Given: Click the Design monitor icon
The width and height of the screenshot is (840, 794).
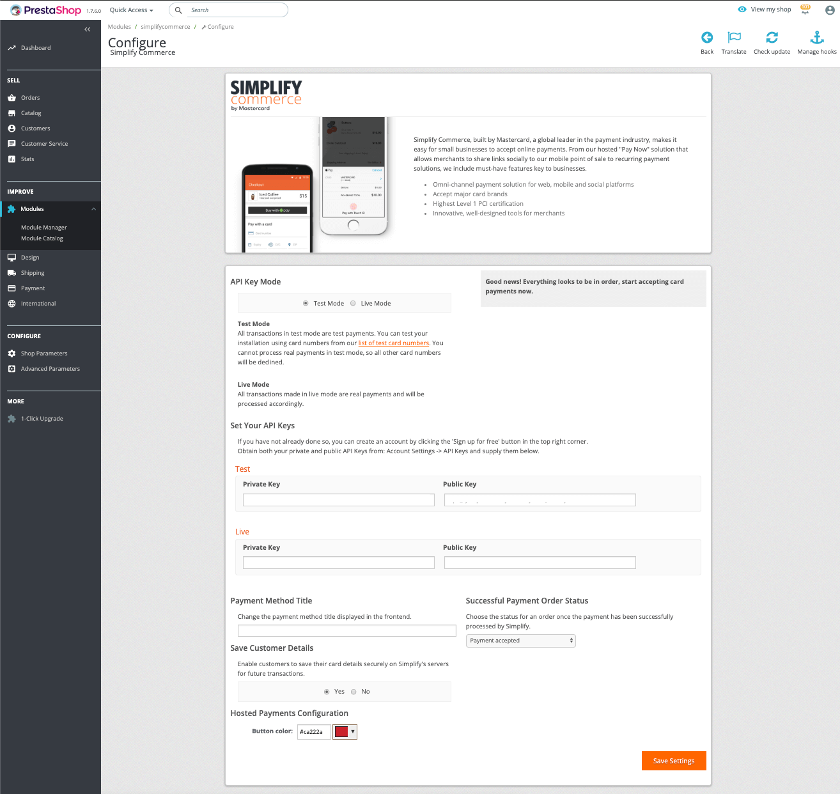Looking at the screenshot, I should [x=12, y=258].
